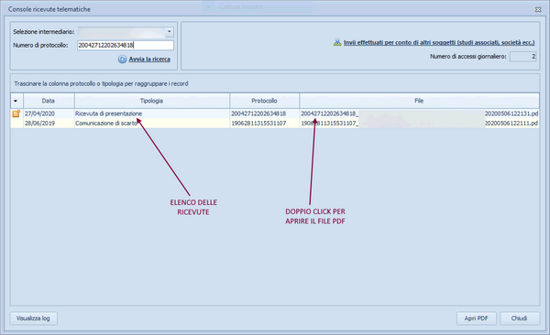
Task: Sort by the Data column header
Action: [49, 101]
